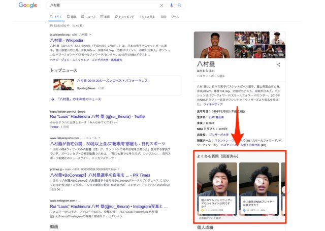Expand the nikkansports.com result dropdown arrow
The height and width of the screenshot is (231, 325).
coord(100,138)
